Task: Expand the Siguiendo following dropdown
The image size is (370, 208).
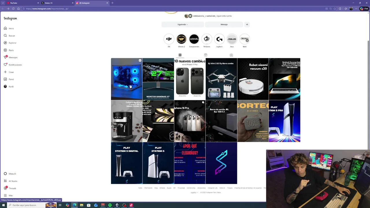Action: [x=183, y=25]
